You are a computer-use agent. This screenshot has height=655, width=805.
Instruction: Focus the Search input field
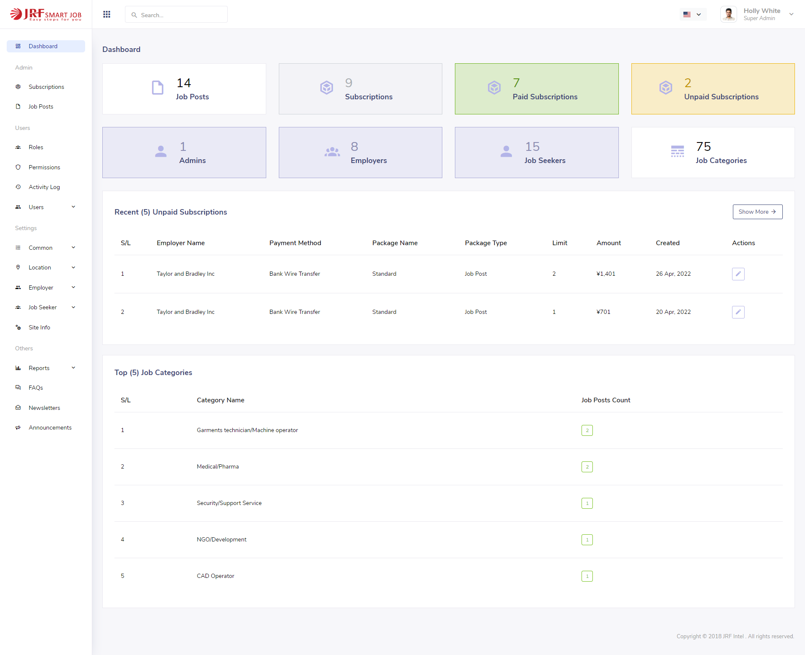[x=176, y=14]
